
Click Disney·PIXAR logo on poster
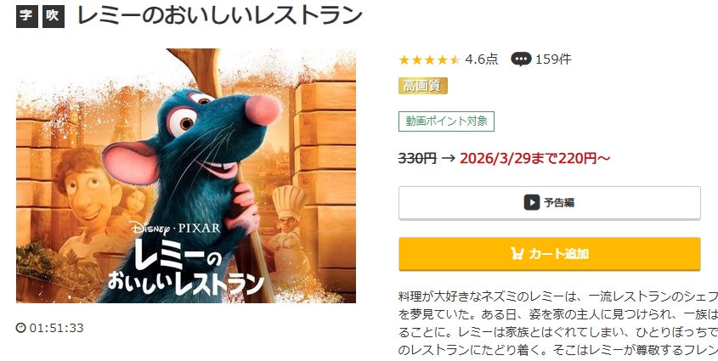pos(174,228)
